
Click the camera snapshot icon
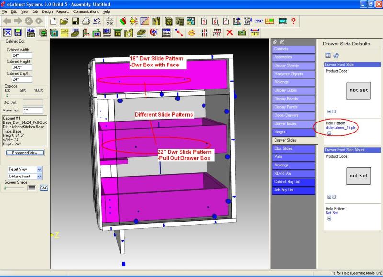[x=242, y=33]
